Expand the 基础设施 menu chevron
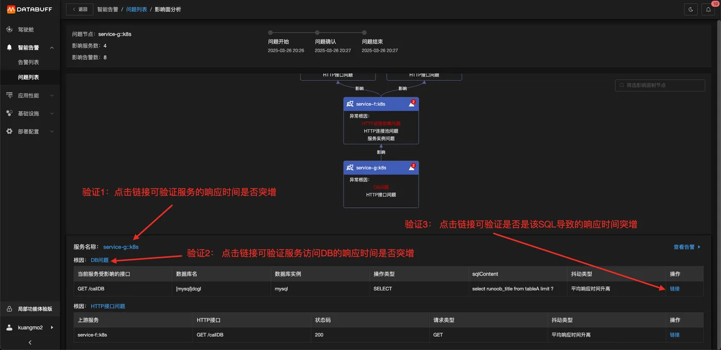This screenshot has height=350, width=721. (x=51, y=113)
